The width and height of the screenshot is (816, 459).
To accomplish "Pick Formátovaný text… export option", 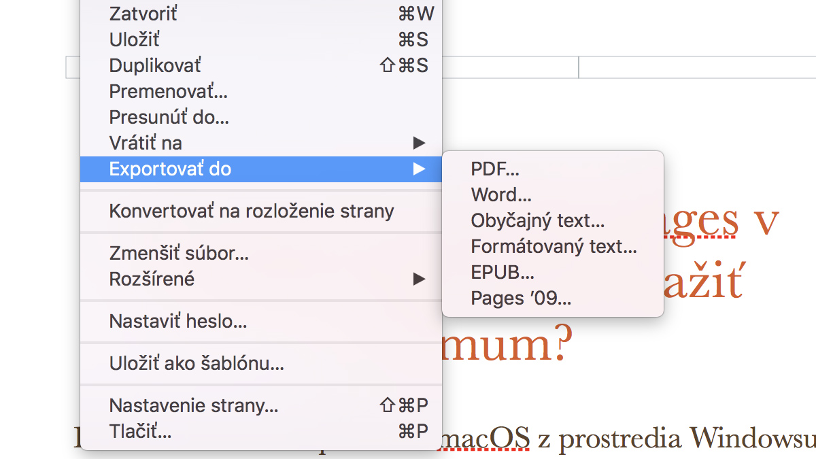I will click(x=553, y=246).
